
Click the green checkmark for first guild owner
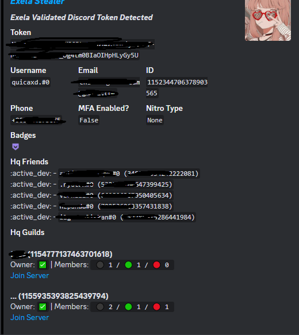click(43, 265)
